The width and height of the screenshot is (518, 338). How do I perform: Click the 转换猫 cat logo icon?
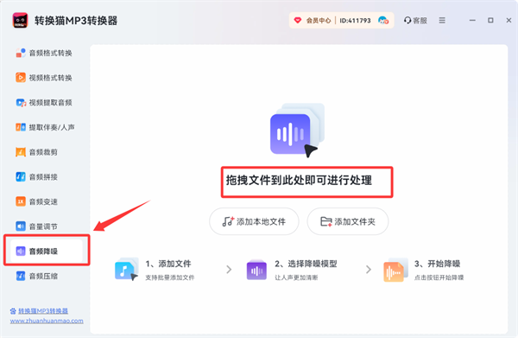(20, 21)
